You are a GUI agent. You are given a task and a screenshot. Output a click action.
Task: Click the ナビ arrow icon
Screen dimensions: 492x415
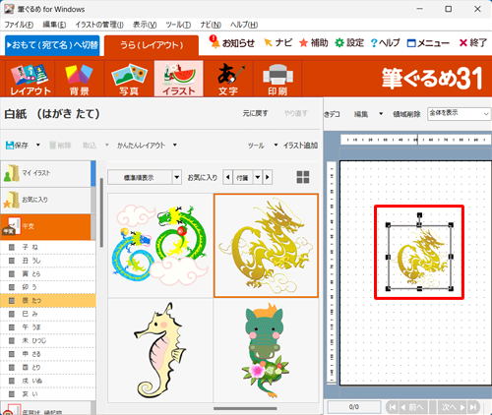(268, 42)
